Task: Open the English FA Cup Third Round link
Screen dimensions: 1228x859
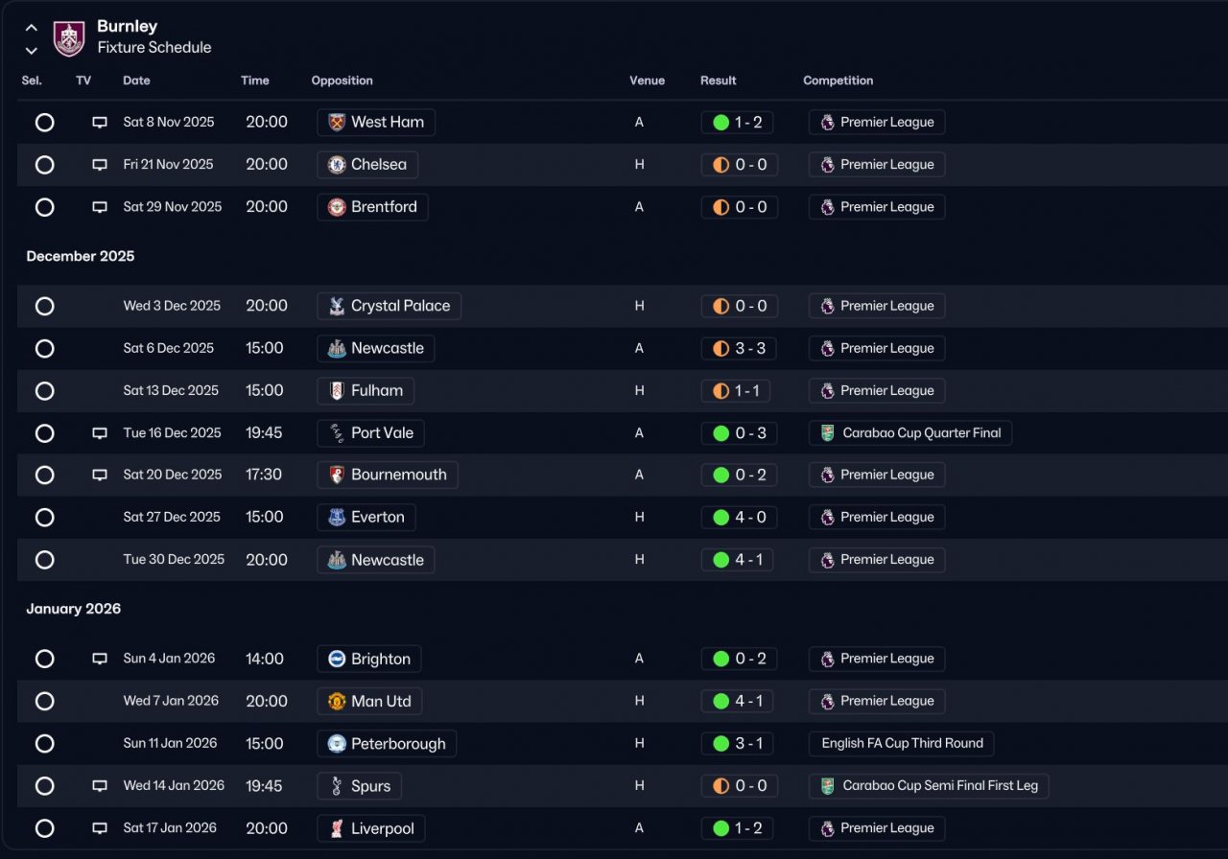Action: click(902, 743)
